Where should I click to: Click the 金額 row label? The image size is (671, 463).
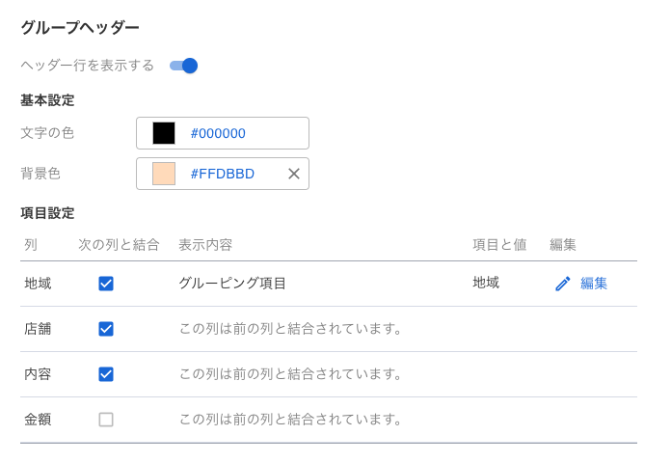[38, 420]
